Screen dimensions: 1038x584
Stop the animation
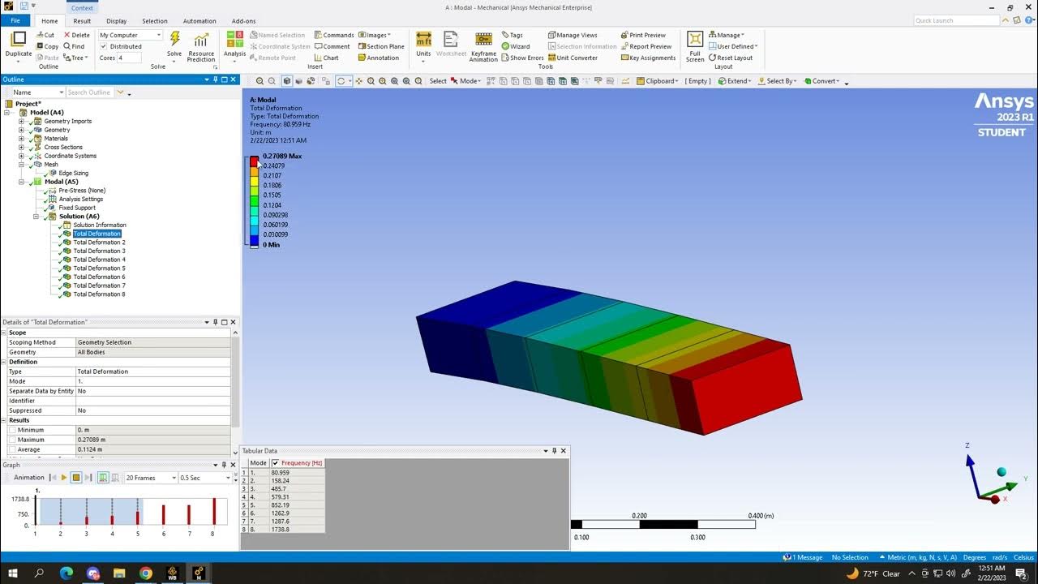coord(75,478)
